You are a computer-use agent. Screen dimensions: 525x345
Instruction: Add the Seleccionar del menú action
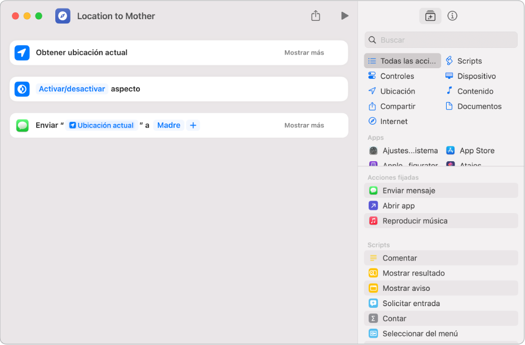coord(440,334)
